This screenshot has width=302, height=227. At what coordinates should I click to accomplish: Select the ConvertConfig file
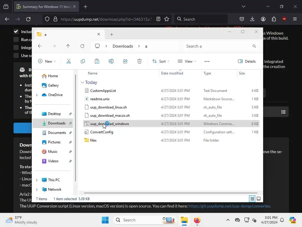[x=171, y=132]
